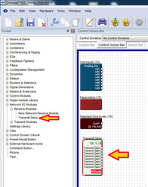Screen dimensions: 148x187
Task: Switch to the Locator Bar tab
Action: pos(87,45)
